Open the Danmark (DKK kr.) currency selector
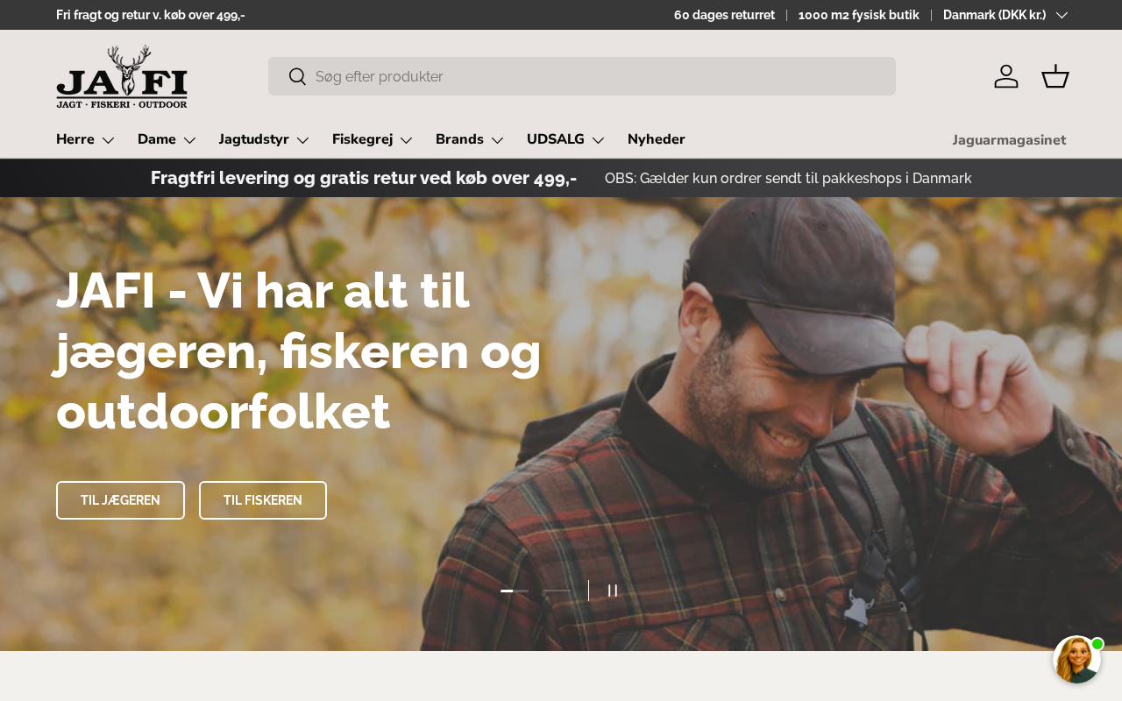The width and height of the screenshot is (1122, 701). click(1005, 15)
